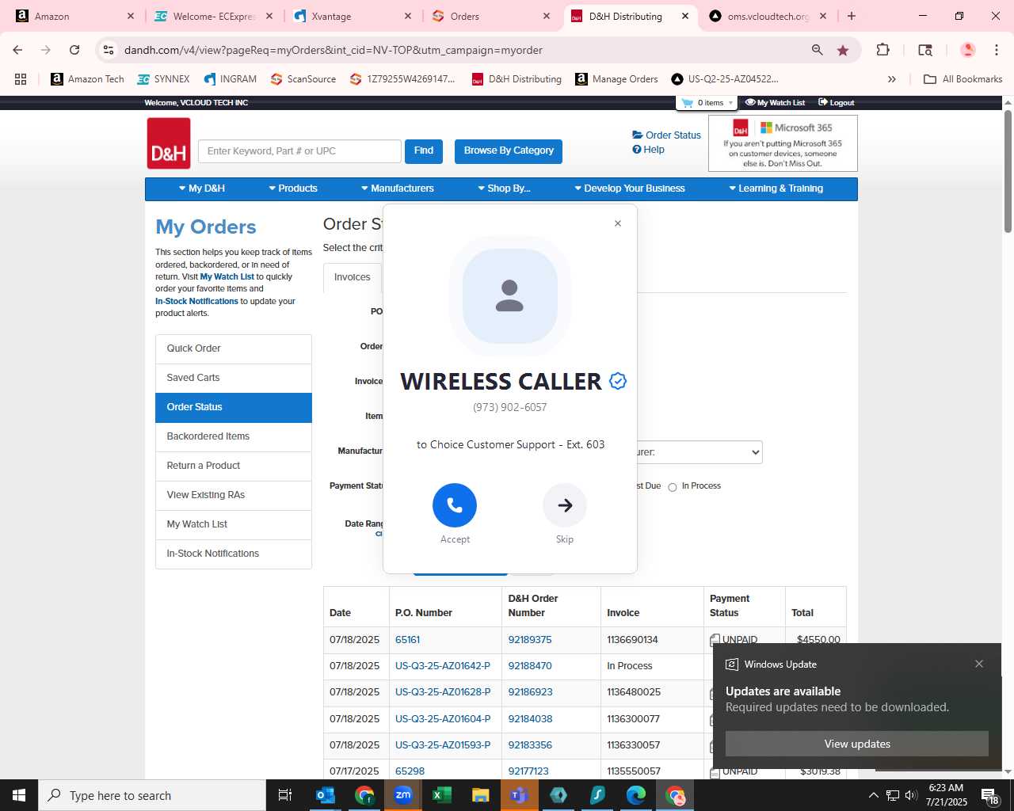This screenshot has width=1014, height=811.
Task: Focus the keyword search field
Action: 299,151
